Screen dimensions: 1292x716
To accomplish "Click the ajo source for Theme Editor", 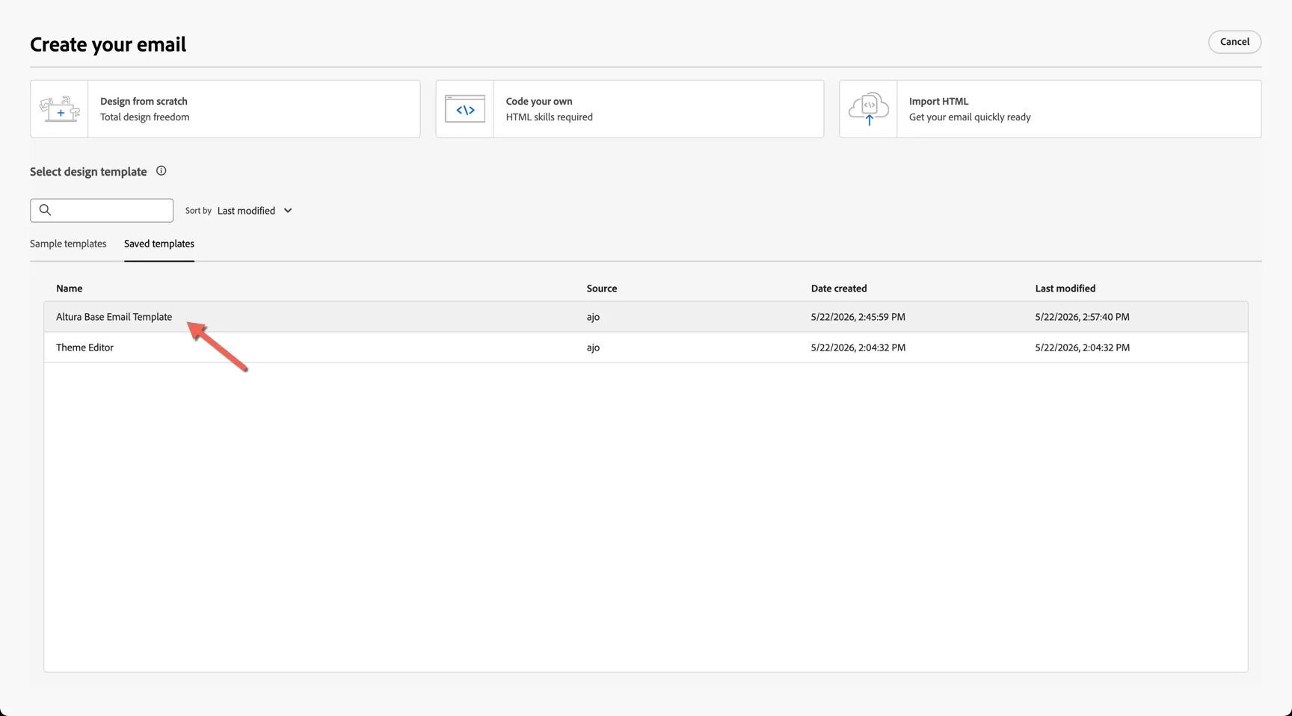I will (x=593, y=348).
